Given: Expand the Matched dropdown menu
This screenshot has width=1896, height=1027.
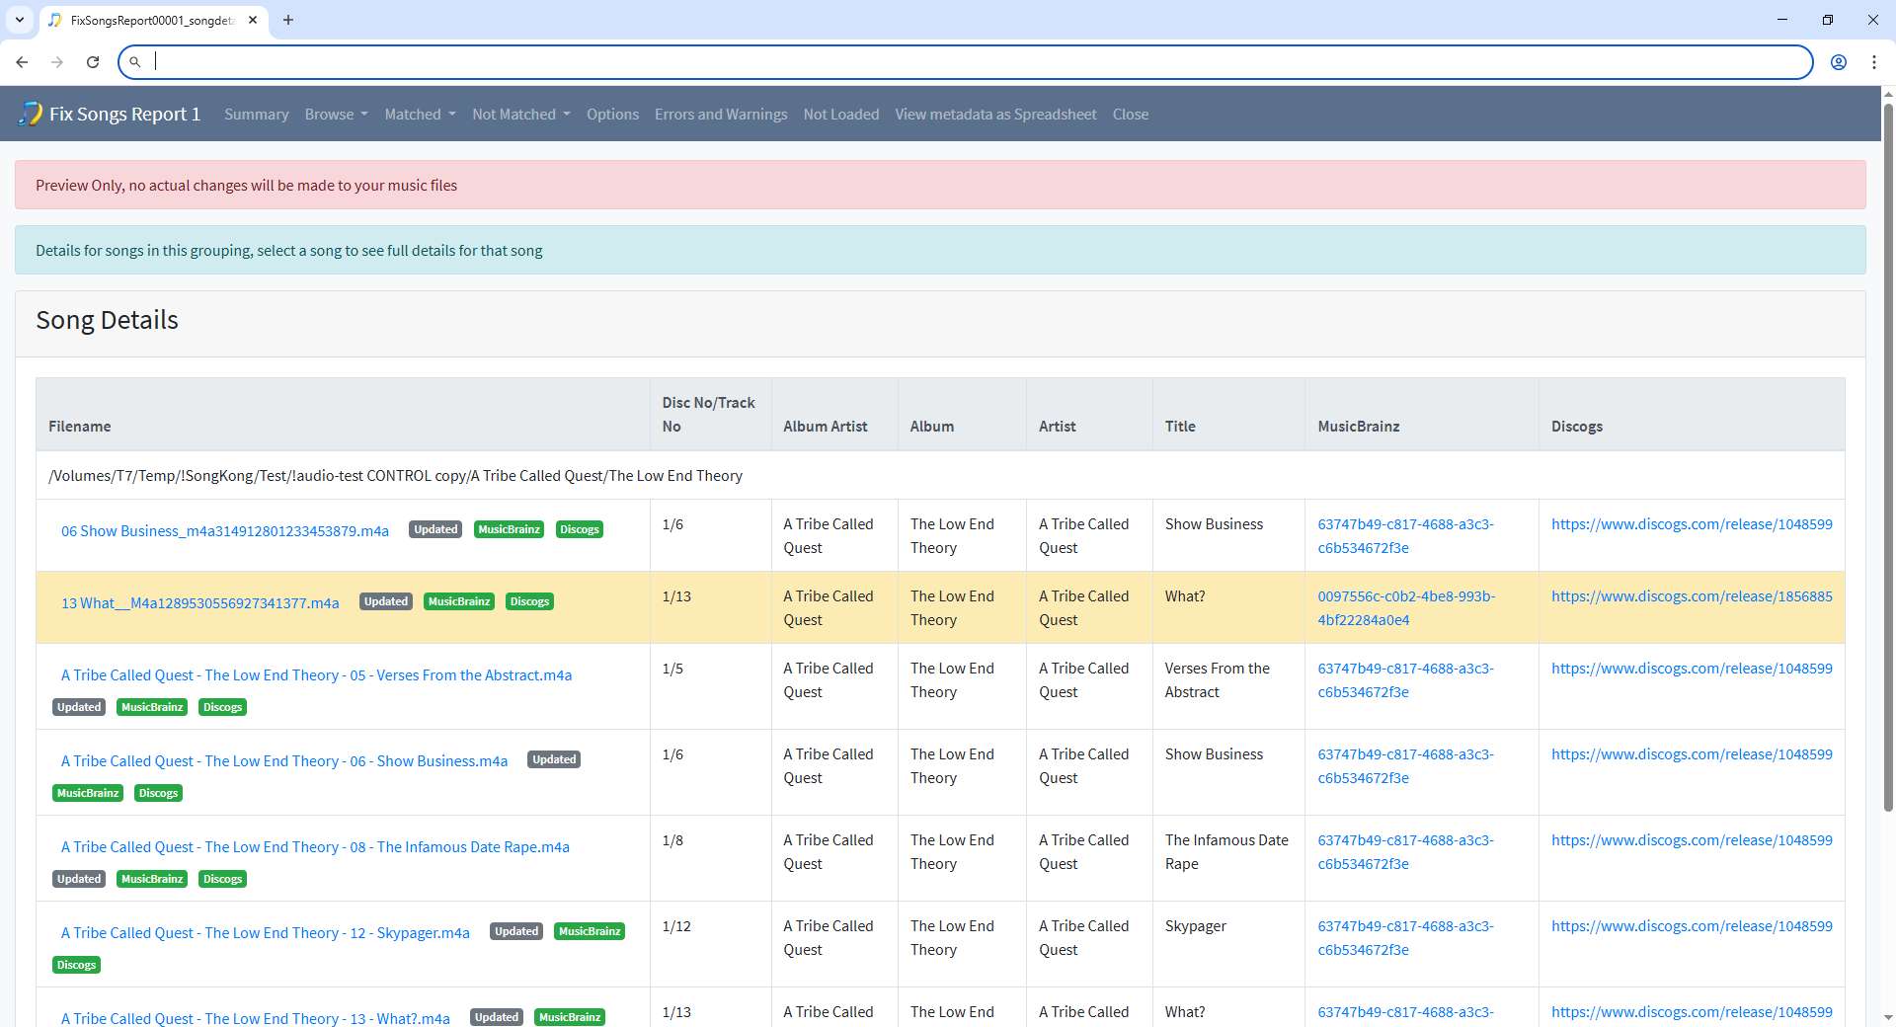Looking at the screenshot, I should click(x=421, y=115).
